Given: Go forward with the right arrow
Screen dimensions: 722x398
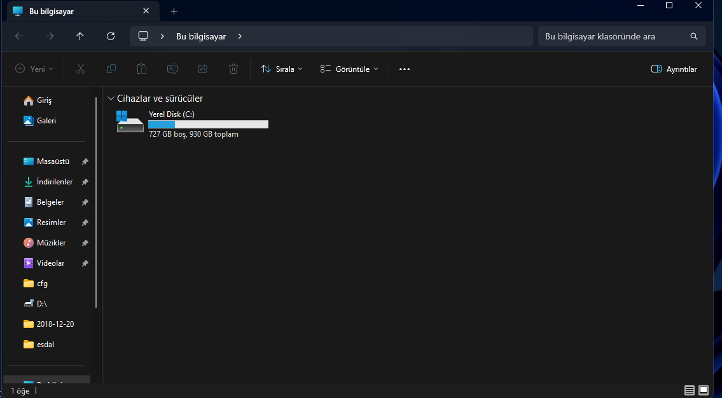Looking at the screenshot, I should [50, 36].
